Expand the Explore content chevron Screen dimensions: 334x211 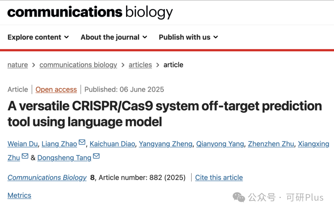click(66, 37)
